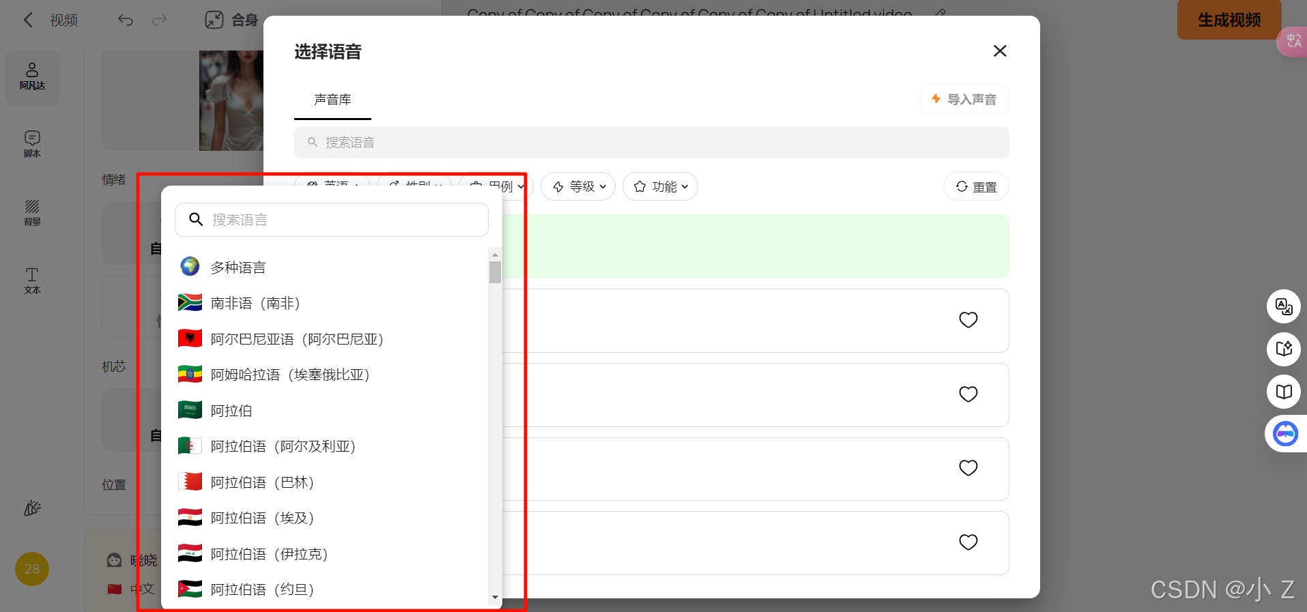Click the undo arrow icon
Screen dimensions: 1307x612
pyautogui.click(x=126, y=20)
